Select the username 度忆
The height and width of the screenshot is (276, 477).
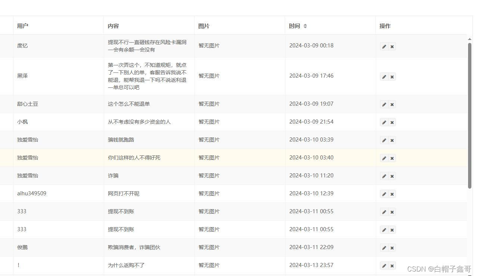[x=22, y=46]
